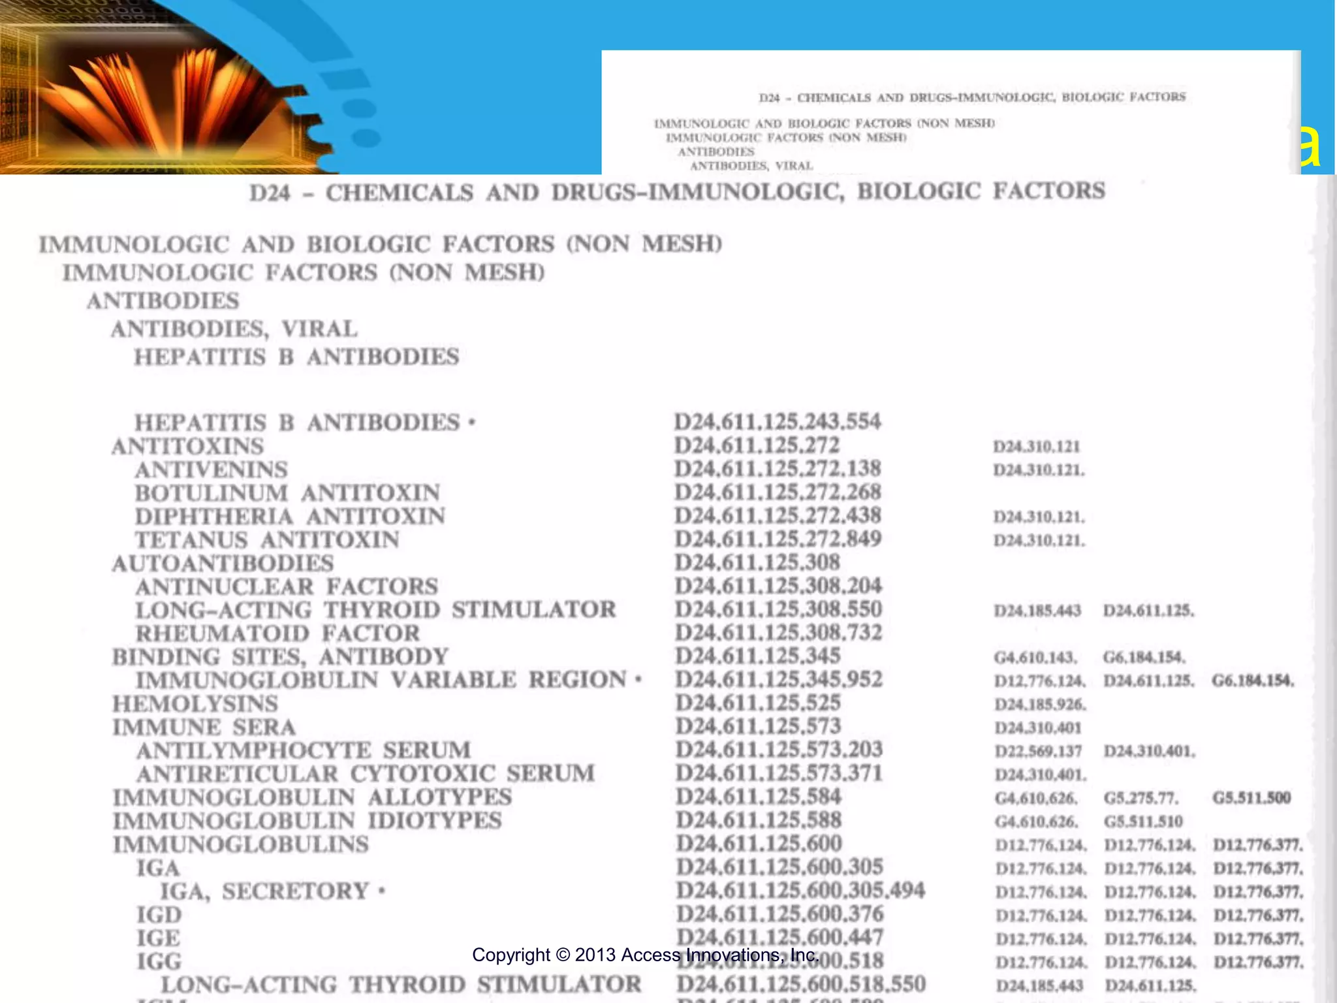Viewport: 1337px width, 1003px height.
Task: Click the IGD term
Action: 159,915
